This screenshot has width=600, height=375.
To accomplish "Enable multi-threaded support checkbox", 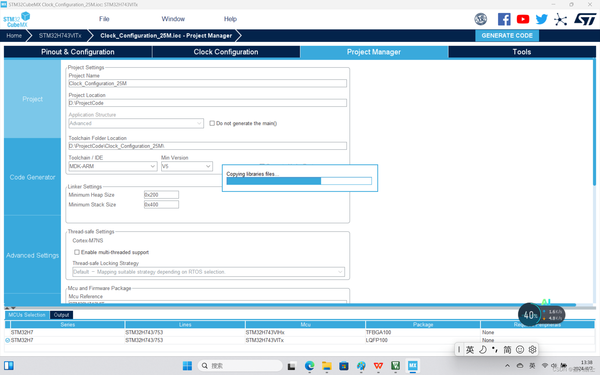I will [77, 252].
